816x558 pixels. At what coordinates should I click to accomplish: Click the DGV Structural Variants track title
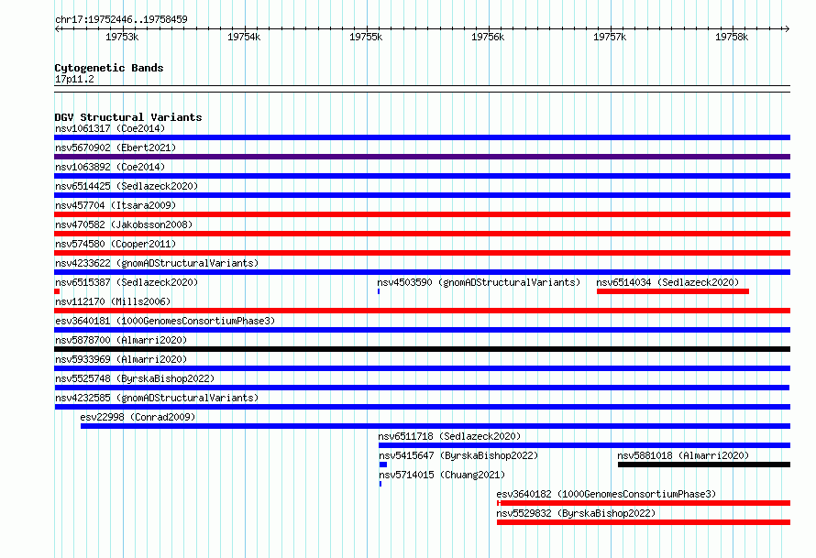point(128,117)
